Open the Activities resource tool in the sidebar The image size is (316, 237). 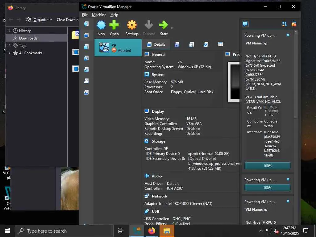click(86, 93)
